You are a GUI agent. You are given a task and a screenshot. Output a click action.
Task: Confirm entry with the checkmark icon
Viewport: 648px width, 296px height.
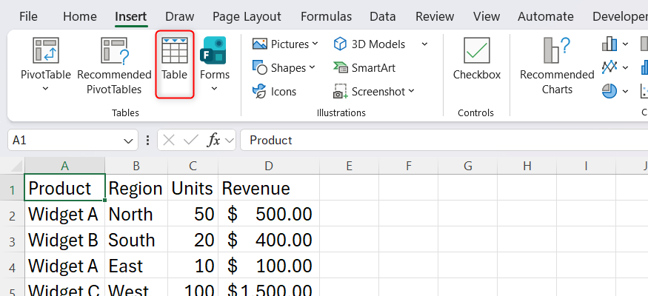[191, 141]
